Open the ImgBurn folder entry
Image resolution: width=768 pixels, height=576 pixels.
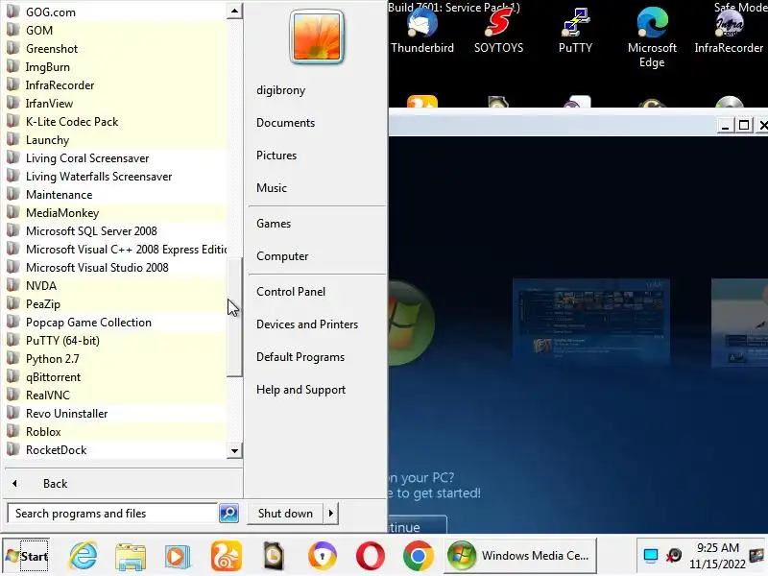[x=115, y=66]
